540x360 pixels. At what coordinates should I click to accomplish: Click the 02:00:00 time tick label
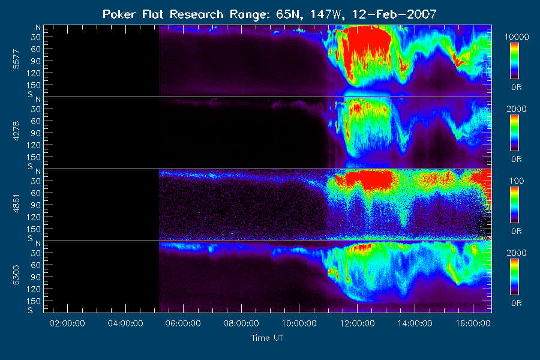67,323
